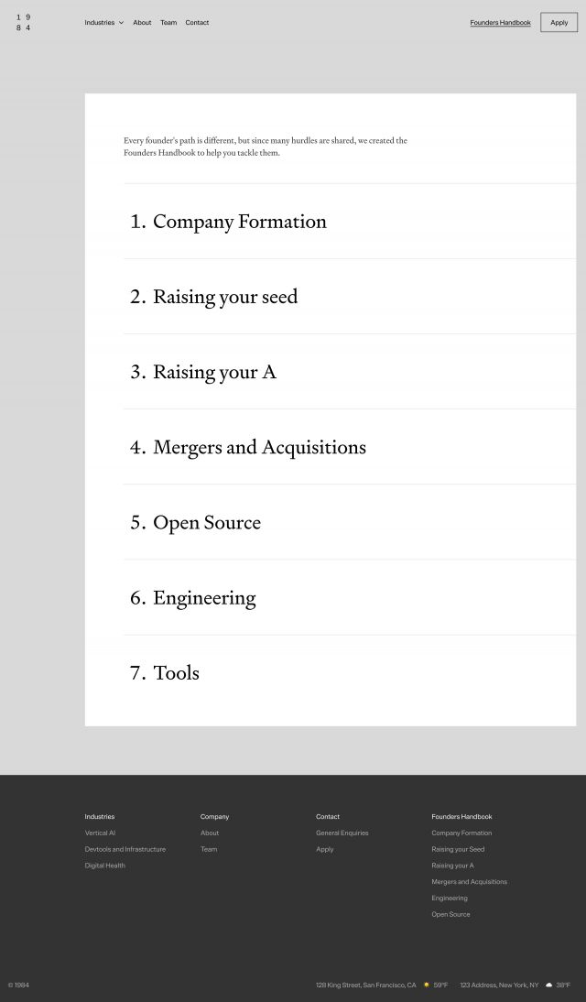Click the Digital Health footer link
Screen dimensions: 586x1002
[105, 866]
